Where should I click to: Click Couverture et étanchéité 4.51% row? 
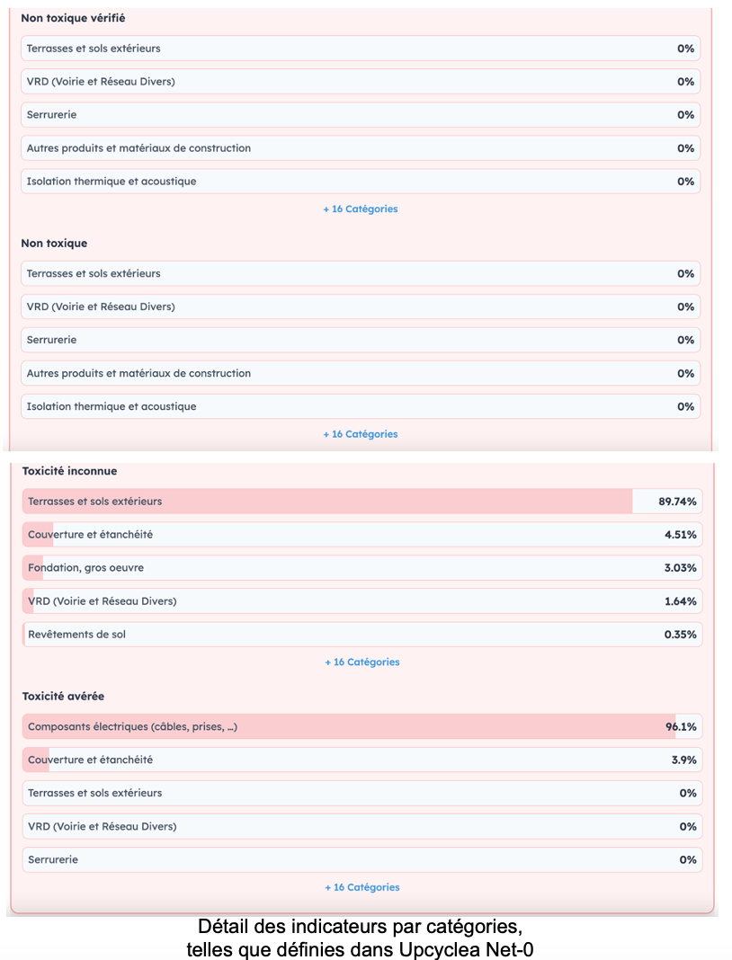pos(362,535)
